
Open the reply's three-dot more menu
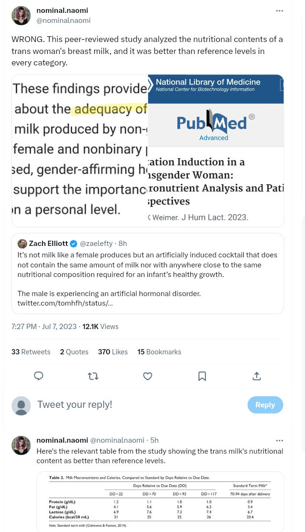pos(279,440)
